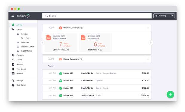Click the Products icon

[13, 55]
